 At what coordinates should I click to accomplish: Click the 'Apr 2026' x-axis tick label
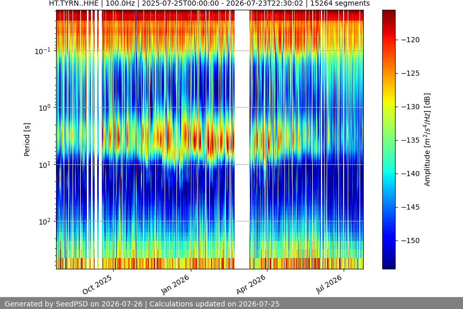pyautogui.click(x=251, y=285)
